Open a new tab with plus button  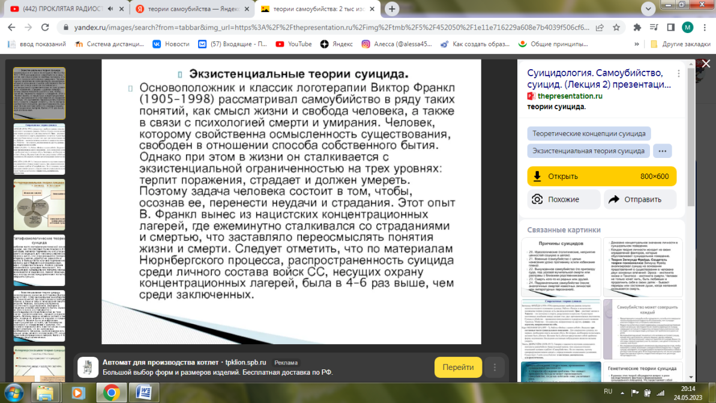(392, 8)
